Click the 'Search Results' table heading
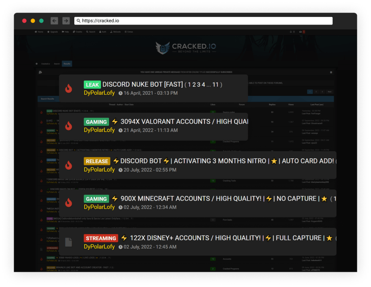Image resolution: width=371 pixels, height=287 pixels. (47, 99)
